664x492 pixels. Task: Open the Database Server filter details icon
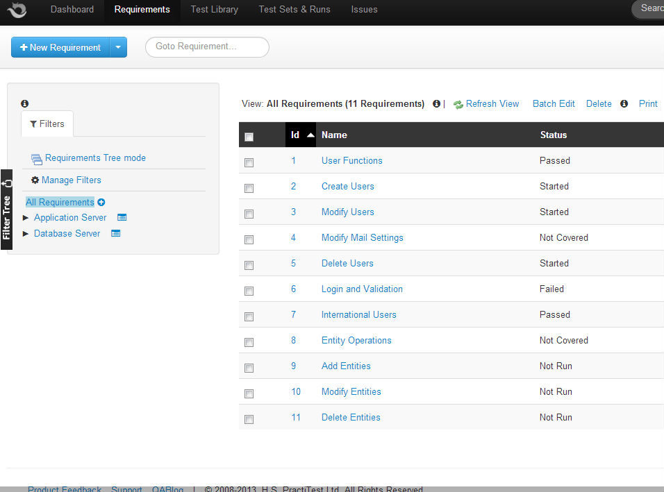coord(116,234)
